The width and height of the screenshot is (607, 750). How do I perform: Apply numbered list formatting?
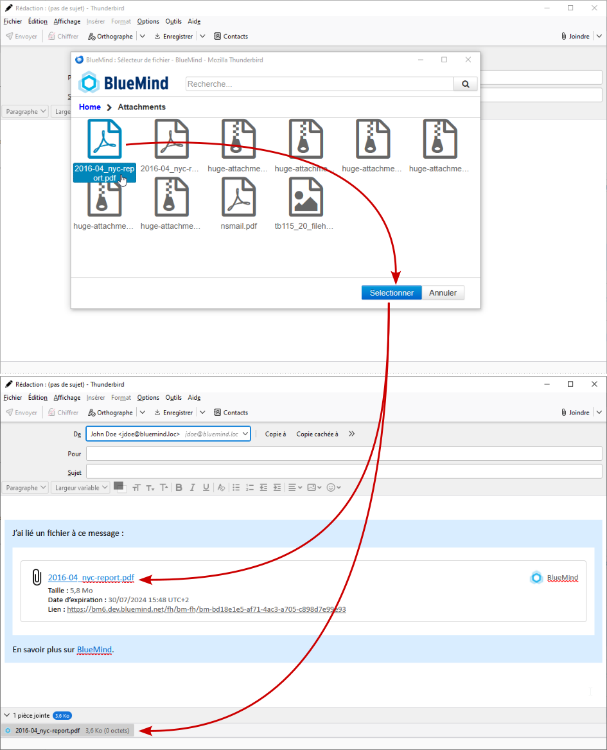pyautogui.click(x=250, y=488)
